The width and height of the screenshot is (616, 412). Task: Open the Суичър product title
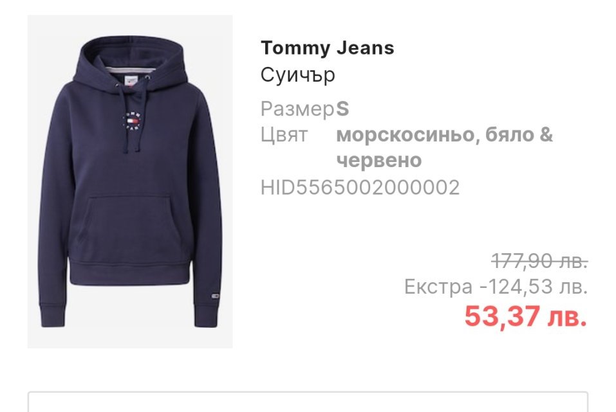click(298, 75)
